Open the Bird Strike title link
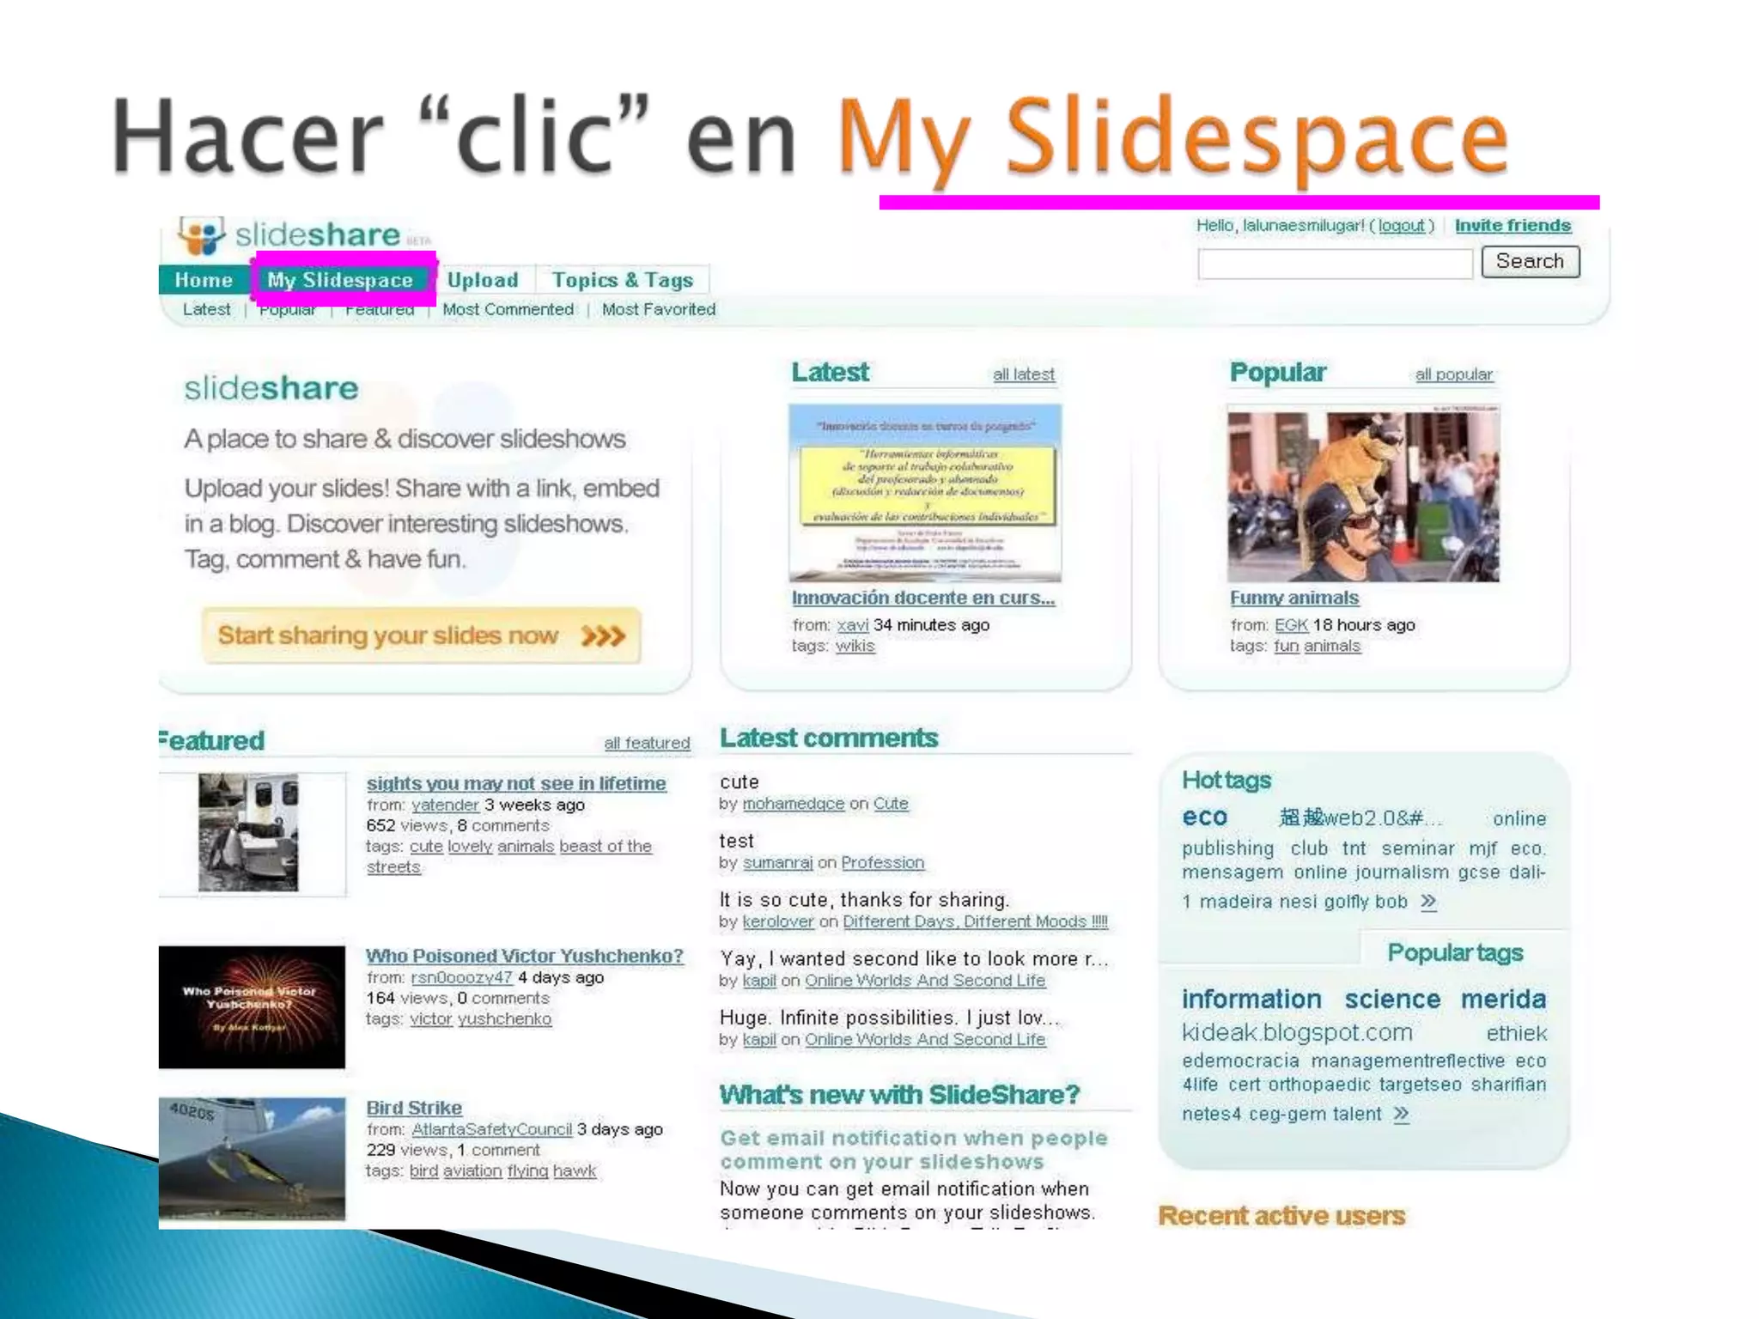The width and height of the screenshot is (1759, 1319). click(414, 1108)
